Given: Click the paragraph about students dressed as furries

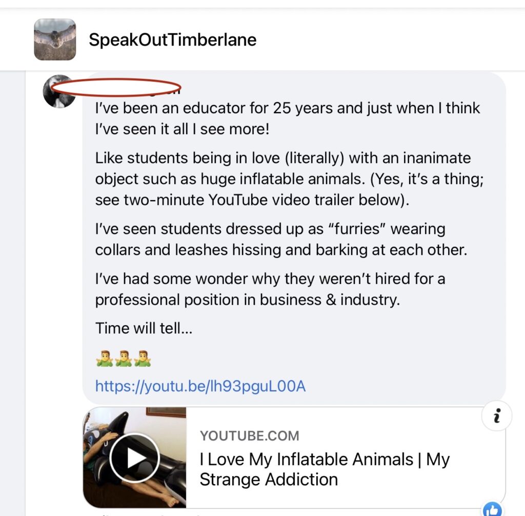Looking at the screenshot, I should [x=269, y=240].
